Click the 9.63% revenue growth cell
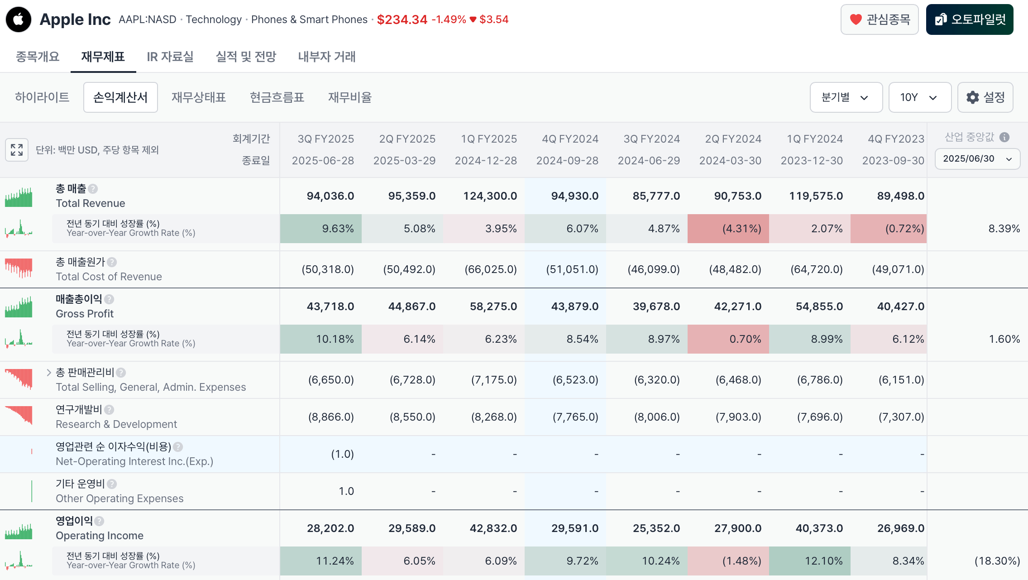The image size is (1028, 580). click(320, 229)
